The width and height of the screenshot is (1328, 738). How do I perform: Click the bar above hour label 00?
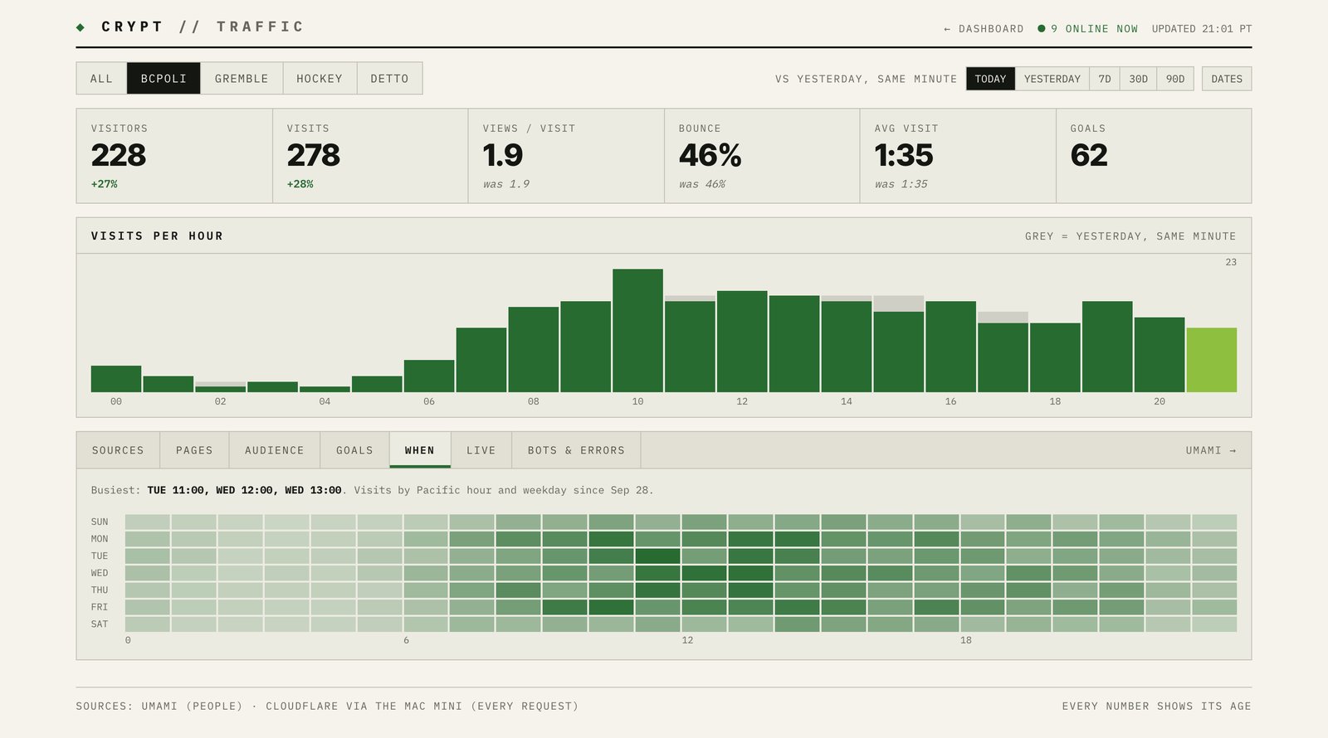pos(116,379)
